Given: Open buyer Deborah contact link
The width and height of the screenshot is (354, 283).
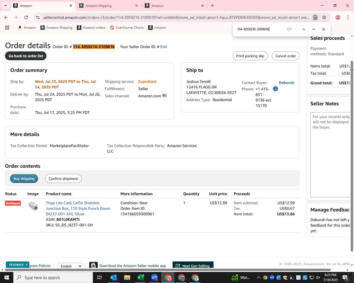Looking at the screenshot, I should click(286, 83).
